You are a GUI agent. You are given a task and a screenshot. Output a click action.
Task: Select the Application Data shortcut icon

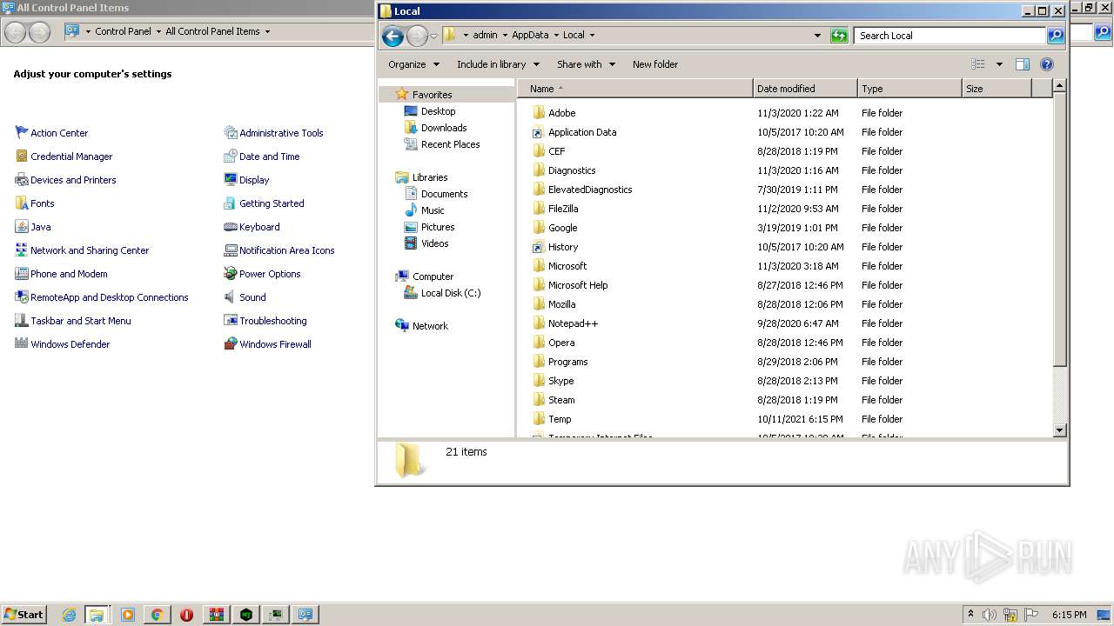pos(539,132)
